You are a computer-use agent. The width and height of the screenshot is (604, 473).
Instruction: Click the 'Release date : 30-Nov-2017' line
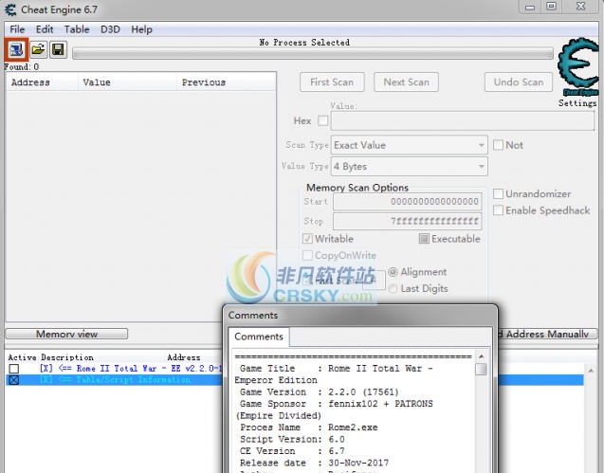point(314,463)
